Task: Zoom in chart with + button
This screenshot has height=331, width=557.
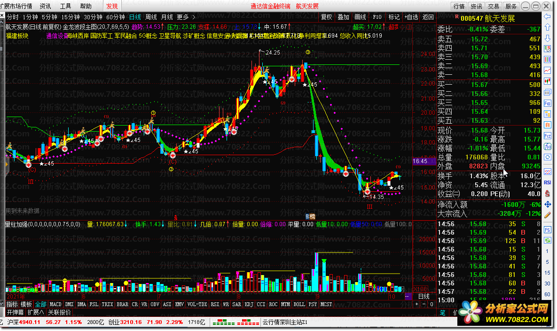Action: (x=416, y=304)
